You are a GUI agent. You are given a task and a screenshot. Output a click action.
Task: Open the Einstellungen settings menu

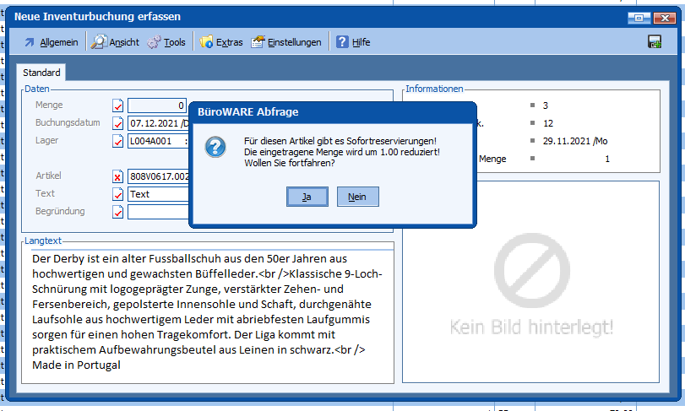286,42
